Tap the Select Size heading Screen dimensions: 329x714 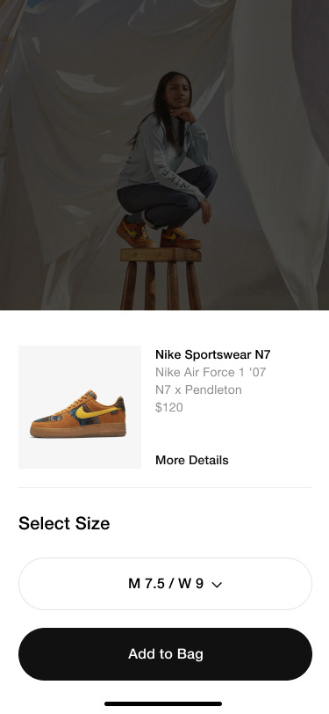(64, 523)
